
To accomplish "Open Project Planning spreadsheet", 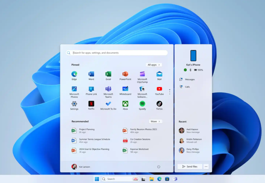I will pos(83,131).
